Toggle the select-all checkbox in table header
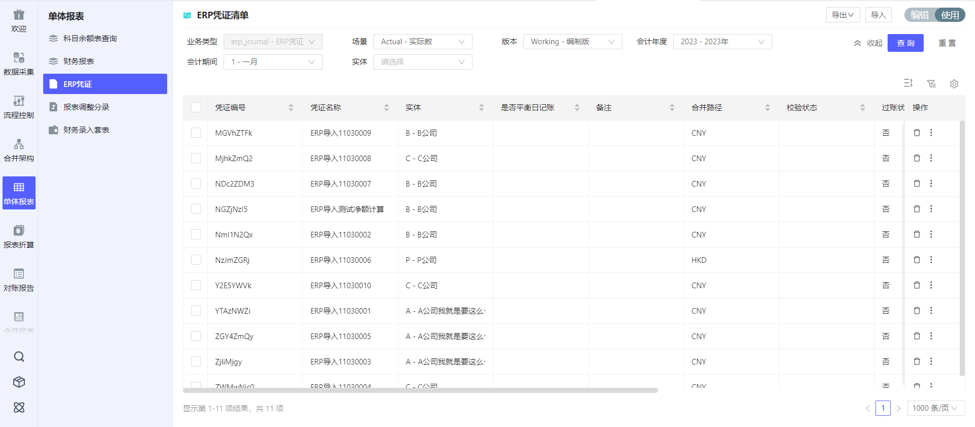The image size is (975, 427). pos(196,107)
